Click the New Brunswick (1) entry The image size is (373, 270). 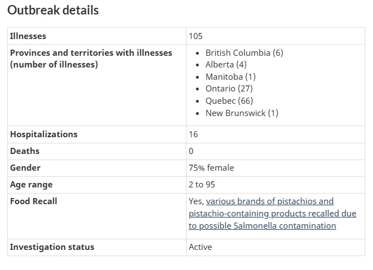point(242,113)
